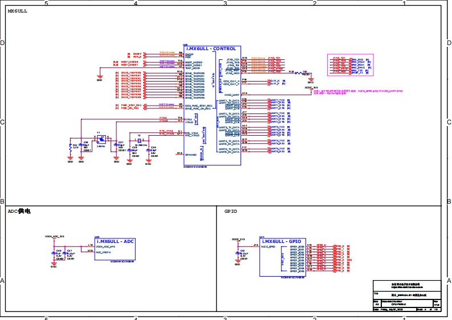Click the VDDA_ADC_3V3 power symbol

pyautogui.click(x=54, y=236)
